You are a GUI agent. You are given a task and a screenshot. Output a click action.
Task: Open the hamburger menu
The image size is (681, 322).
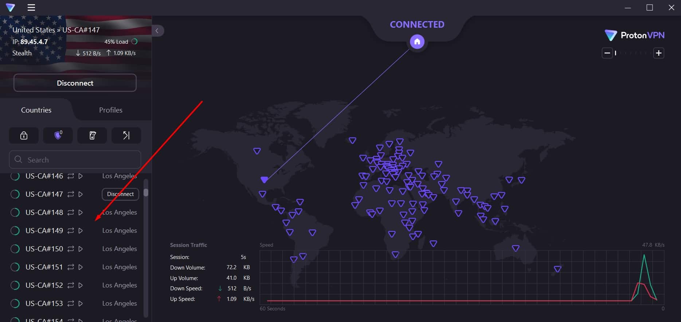[31, 7]
